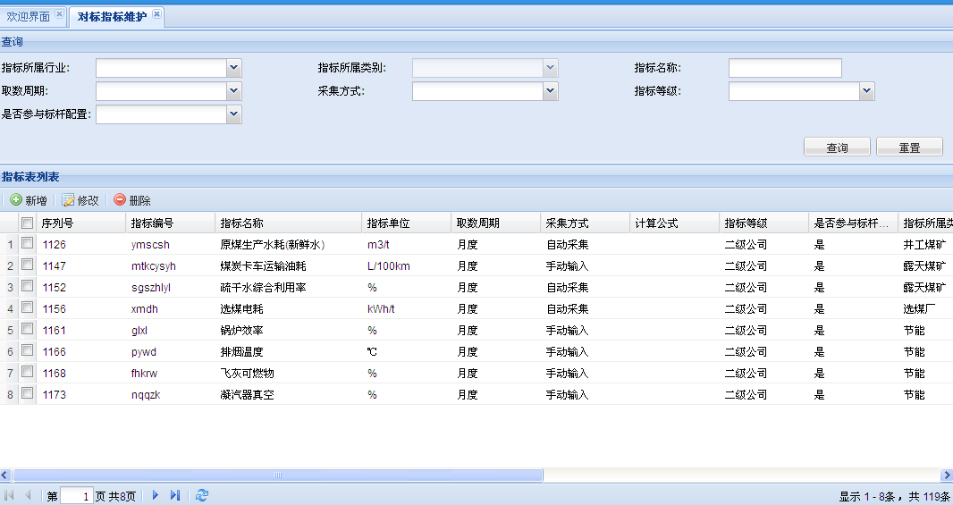Toggle the select-all checkbox in table header
Image resolution: width=953 pixels, height=505 pixels.
coord(28,223)
